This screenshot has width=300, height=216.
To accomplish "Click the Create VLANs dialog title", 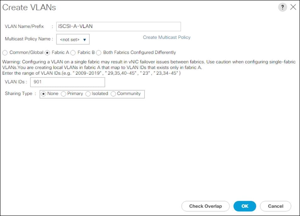I will (x=29, y=8).
